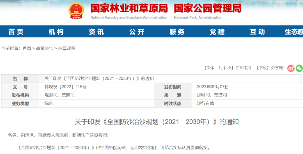Viewport: 303px width, 154px height.
Task: Click the article main heading
Action: tap(157, 122)
